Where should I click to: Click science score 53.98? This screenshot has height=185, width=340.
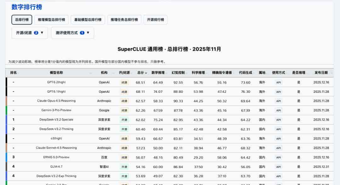click(198, 92)
